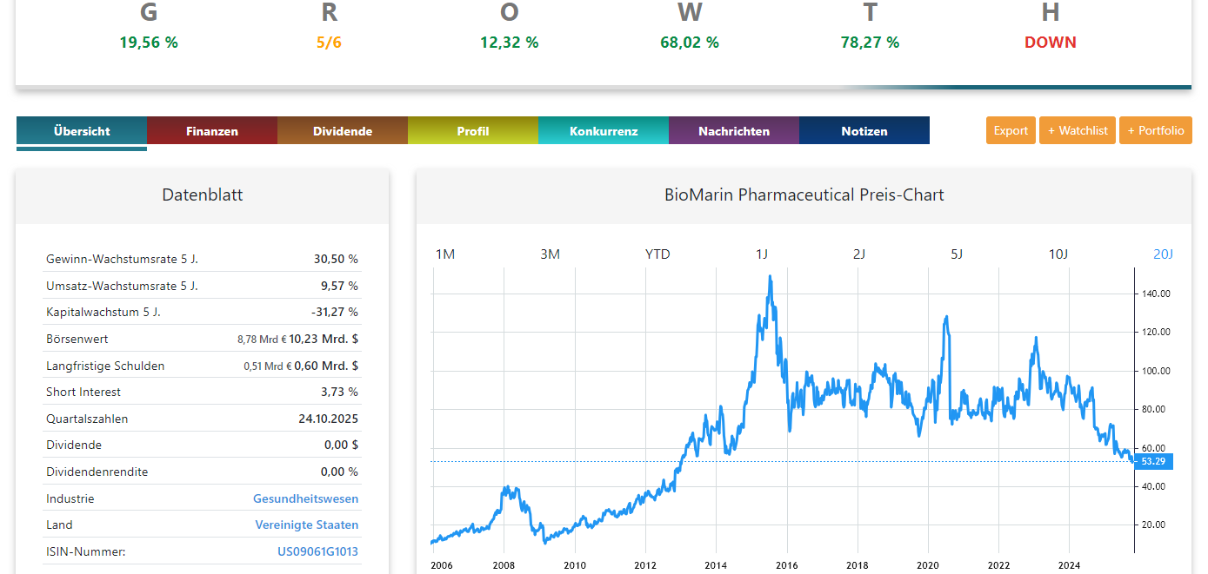Open the Konkurrenz tab
Screen dimensions: 1208x574
[x=604, y=131]
